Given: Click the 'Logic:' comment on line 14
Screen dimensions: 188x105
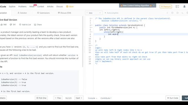Looking at the screenshot, I should pyautogui.click(x=98, y=48).
